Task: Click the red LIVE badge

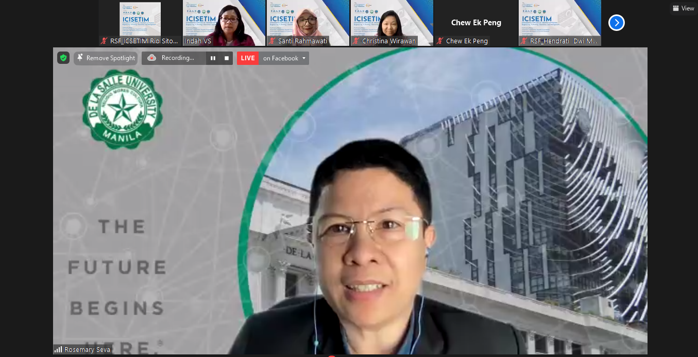Action: pyautogui.click(x=248, y=58)
